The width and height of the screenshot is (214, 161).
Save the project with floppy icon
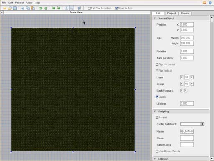[x=15, y=8]
